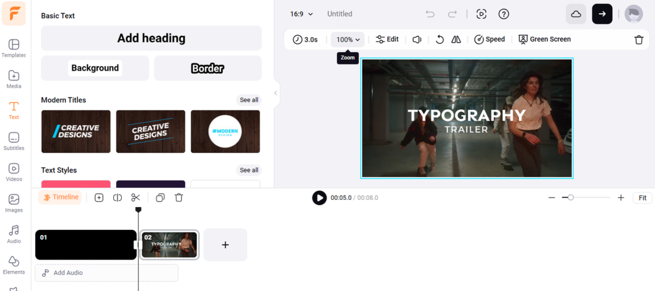The height and width of the screenshot is (291, 655).
Task: Select the #Modern Design title thumbnail
Action: pyautogui.click(x=225, y=131)
